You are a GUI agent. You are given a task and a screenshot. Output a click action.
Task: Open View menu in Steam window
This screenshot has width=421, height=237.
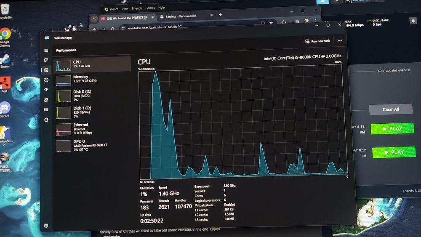(x=125, y=8)
